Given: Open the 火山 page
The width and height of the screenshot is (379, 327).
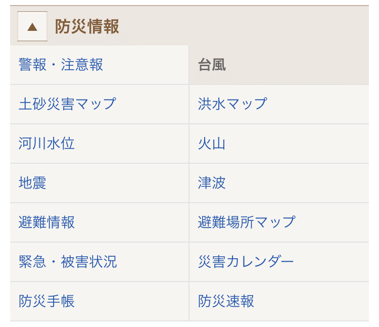Looking at the screenshot, I should pyautogui.click(x=212, y=144).
